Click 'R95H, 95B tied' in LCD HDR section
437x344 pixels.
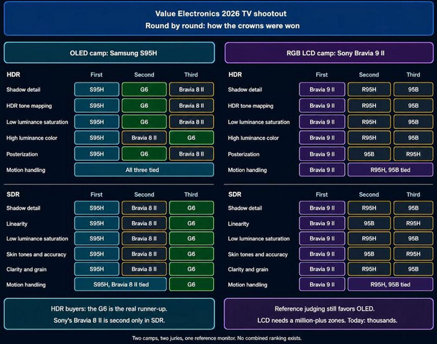(x=390, y=170)
